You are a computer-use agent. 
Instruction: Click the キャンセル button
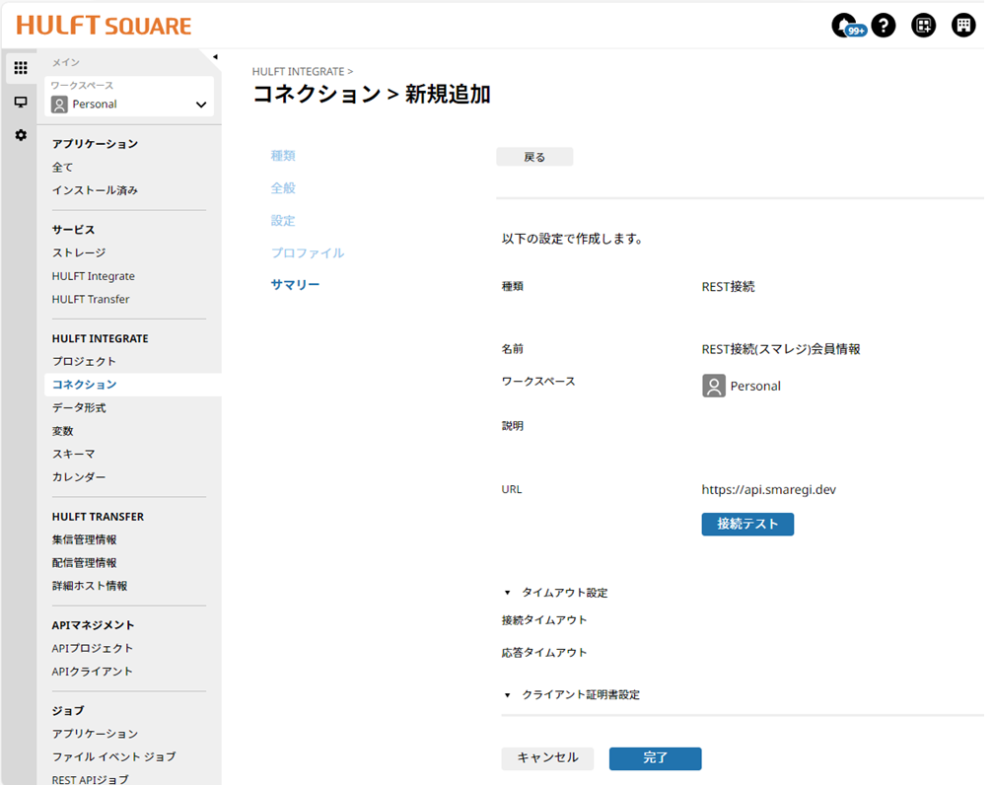click(x=548, y=758)
